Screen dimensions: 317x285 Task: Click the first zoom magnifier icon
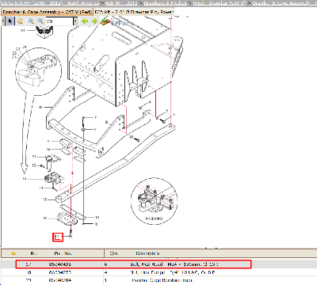31,21
